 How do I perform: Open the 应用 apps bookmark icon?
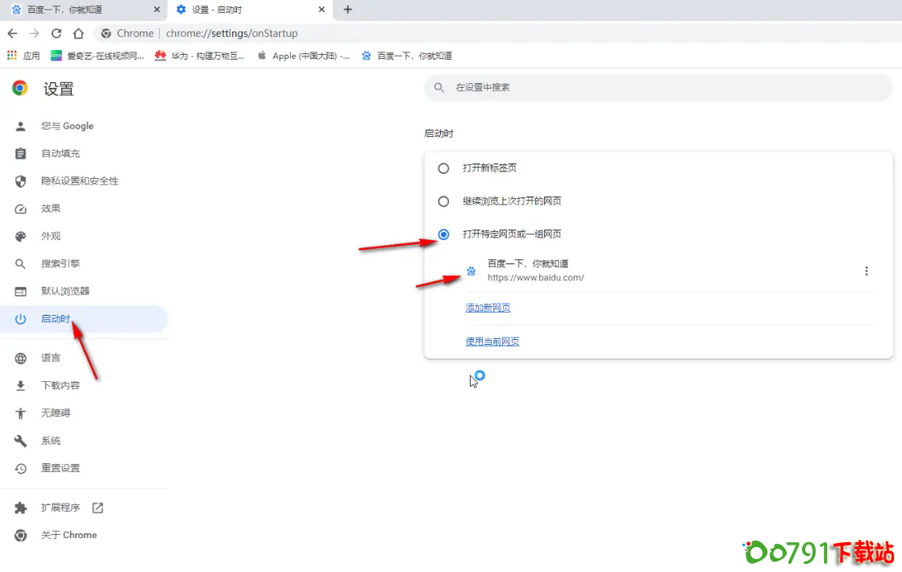click(x=12, y=56)
